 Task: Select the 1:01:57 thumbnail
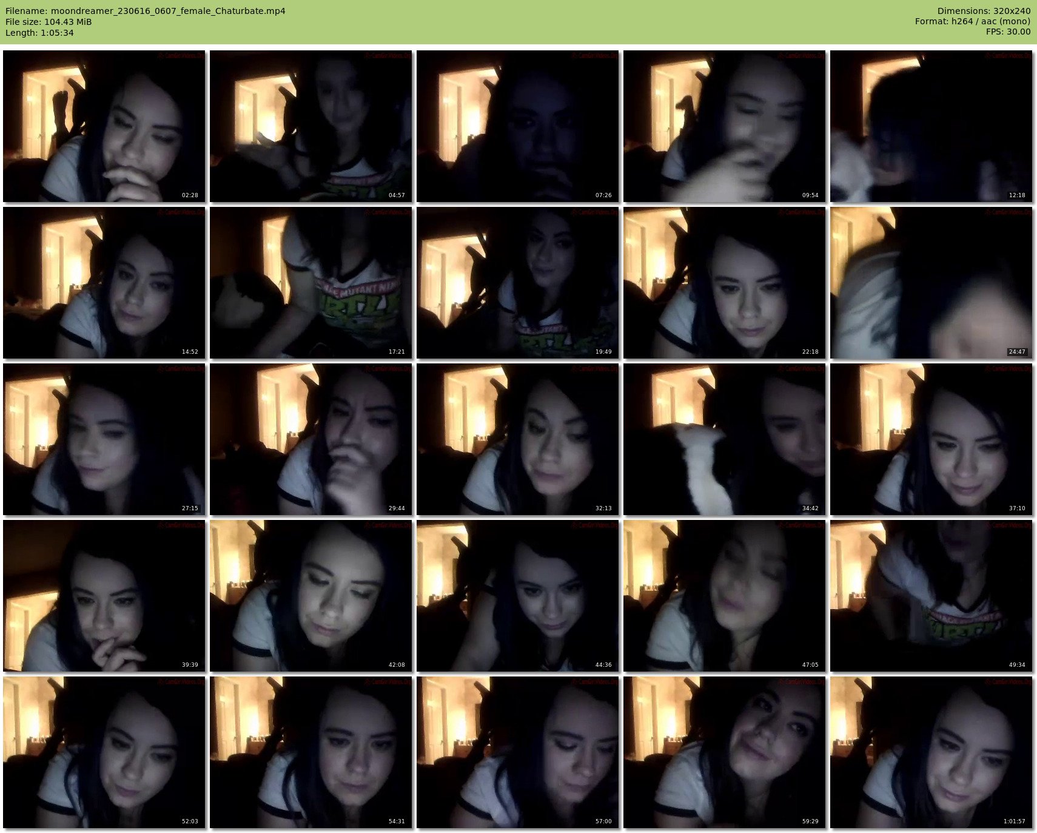click(x=931, y=752)
